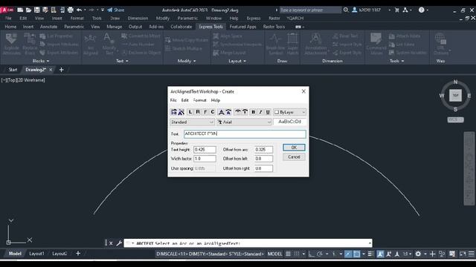Click the Text height field
Viewport: 476px width, 267px height.
click(x=205, y=150)
